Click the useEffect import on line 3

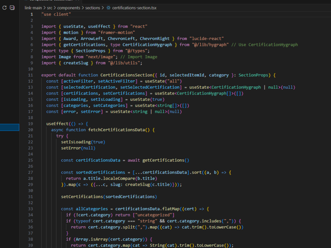coord(99,26)
